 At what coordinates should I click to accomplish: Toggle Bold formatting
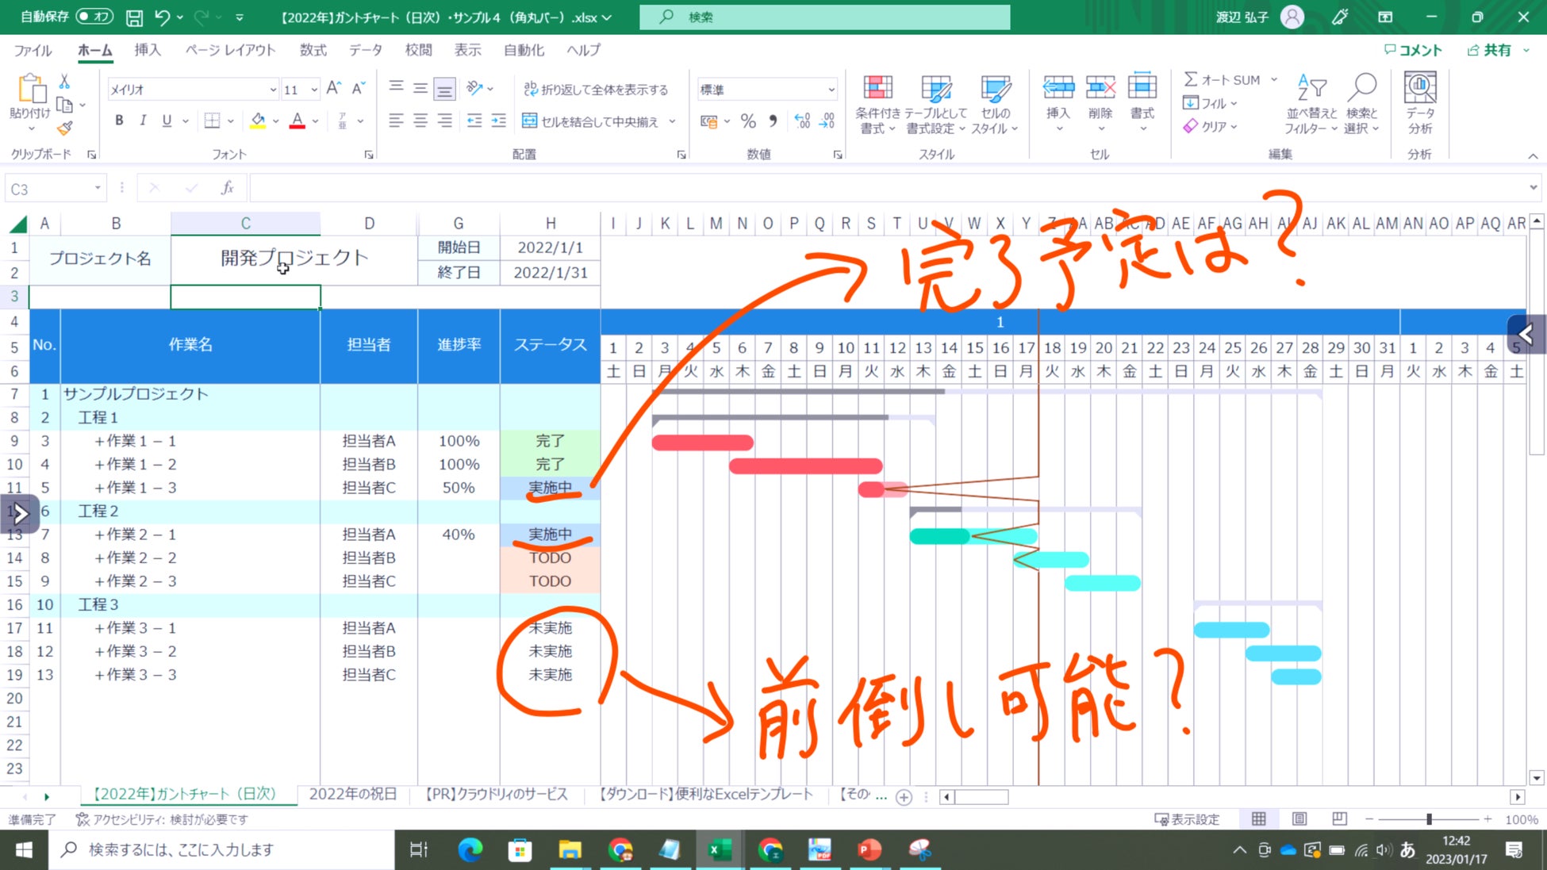(119, 121)
